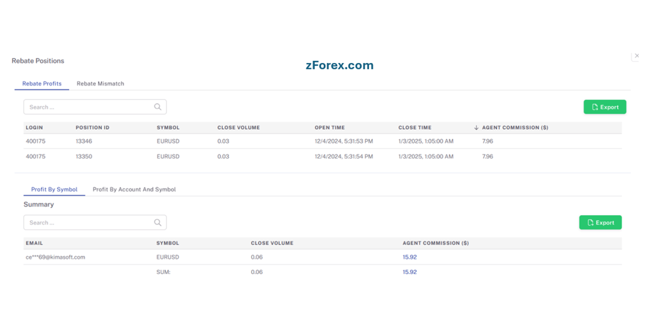
Task: Click commission 7.96 in the 13350 row
Action: click(488, 156)
